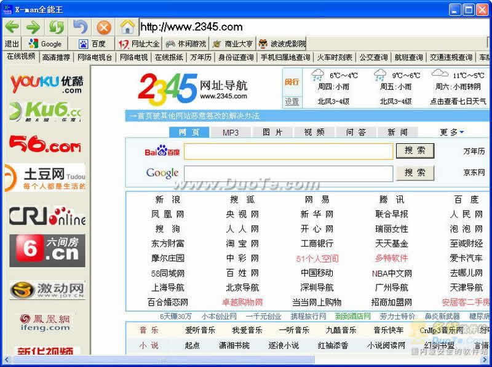Image resolution: width=492 pixels, height=367 pixels.
Task: Switch to the 在线报纸 tab
Action: pyautogui.click(x=169, y=57)
